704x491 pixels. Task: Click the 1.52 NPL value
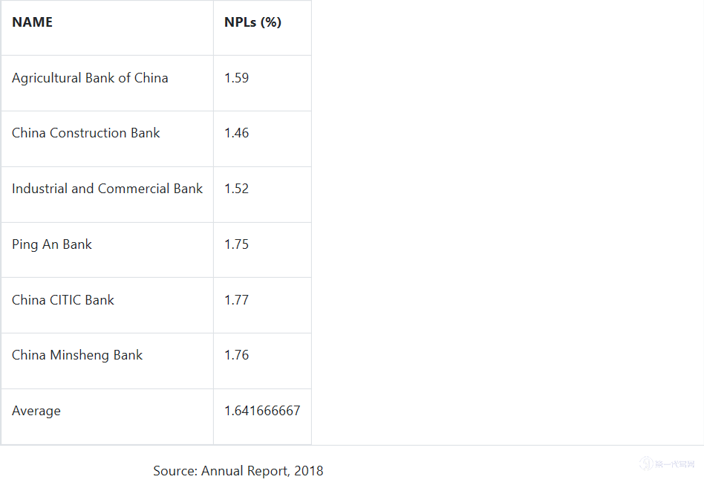pyautogui.click(x=236, y=189)
